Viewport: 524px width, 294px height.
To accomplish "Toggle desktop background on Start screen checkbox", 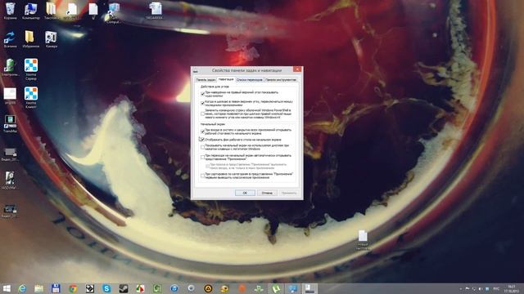I will tap(202, 140).
